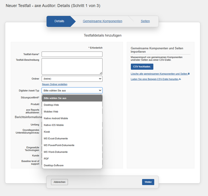The width and height of the screenshot is (208, 196).
Task: Switch to Gemeinsame Komponenten step
Action: click(102, 21)
